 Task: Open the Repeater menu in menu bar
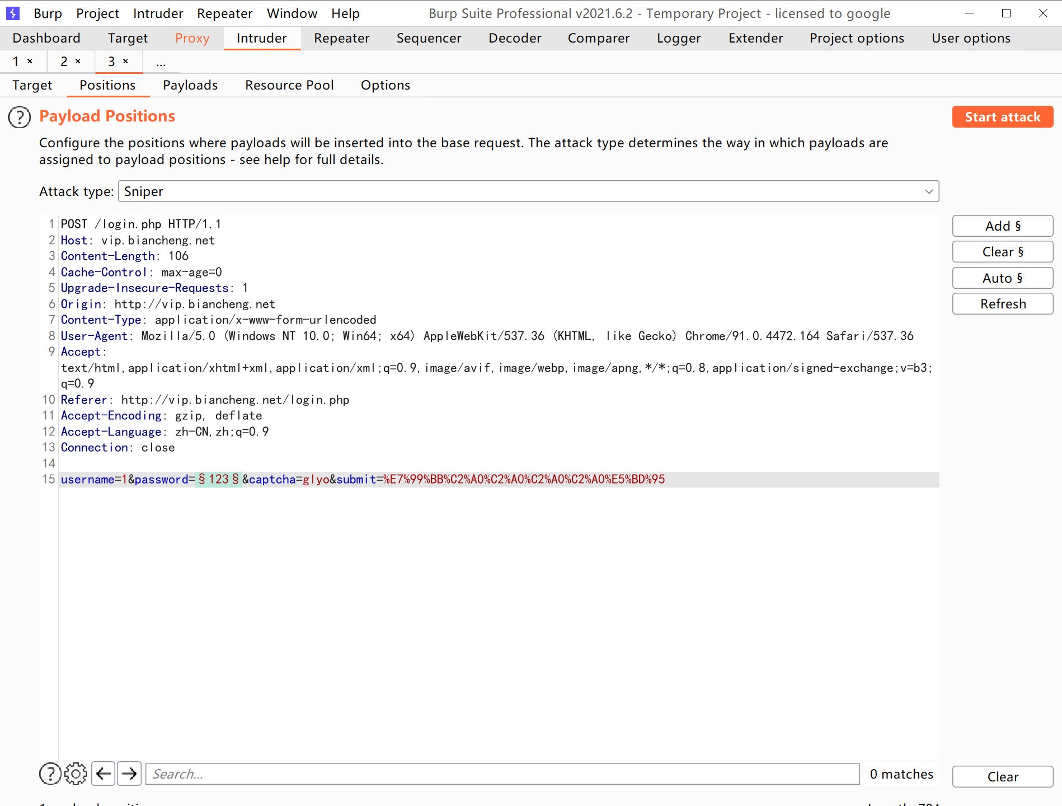coord(225,13)
